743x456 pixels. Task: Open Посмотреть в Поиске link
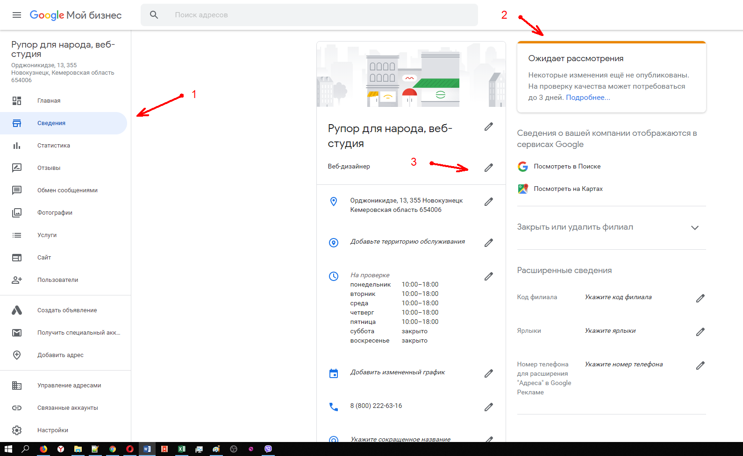point(567,166)
